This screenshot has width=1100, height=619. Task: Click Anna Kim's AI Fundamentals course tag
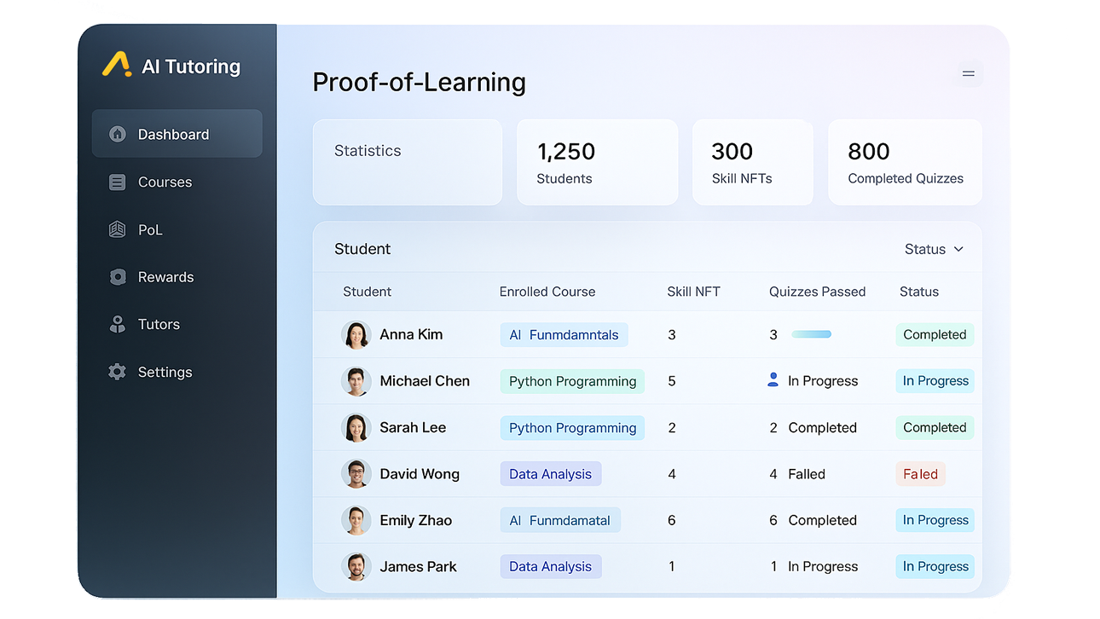click(564, 335)
